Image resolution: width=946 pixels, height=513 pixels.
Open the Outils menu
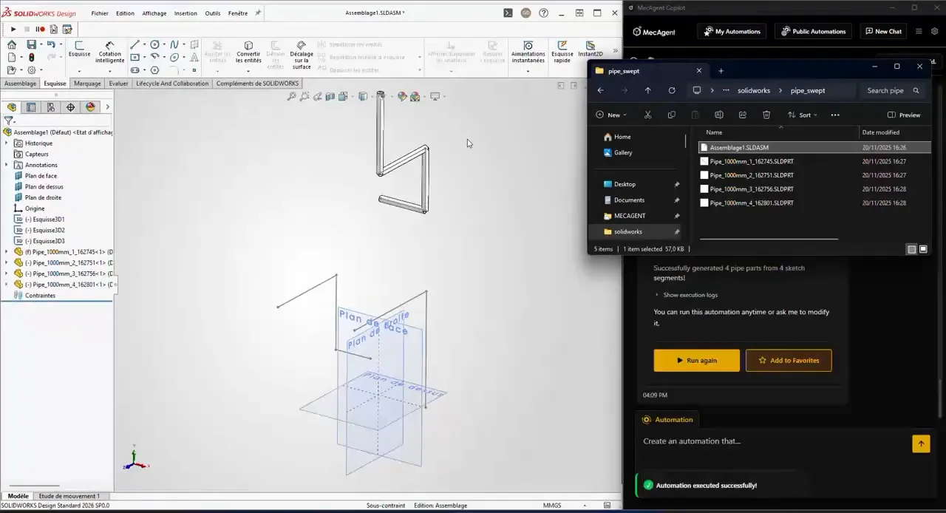213,13
